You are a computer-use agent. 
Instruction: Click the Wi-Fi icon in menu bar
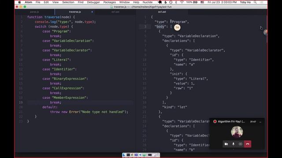182,2
